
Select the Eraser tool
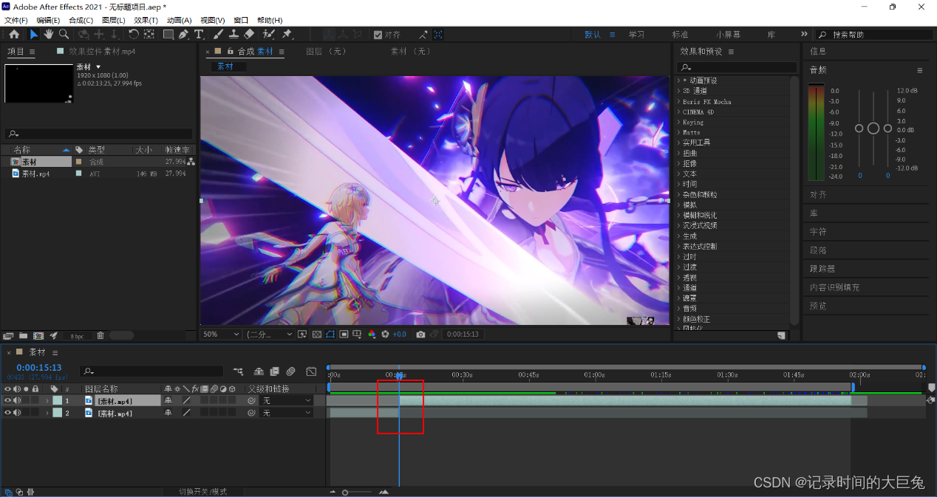point(249,34)
